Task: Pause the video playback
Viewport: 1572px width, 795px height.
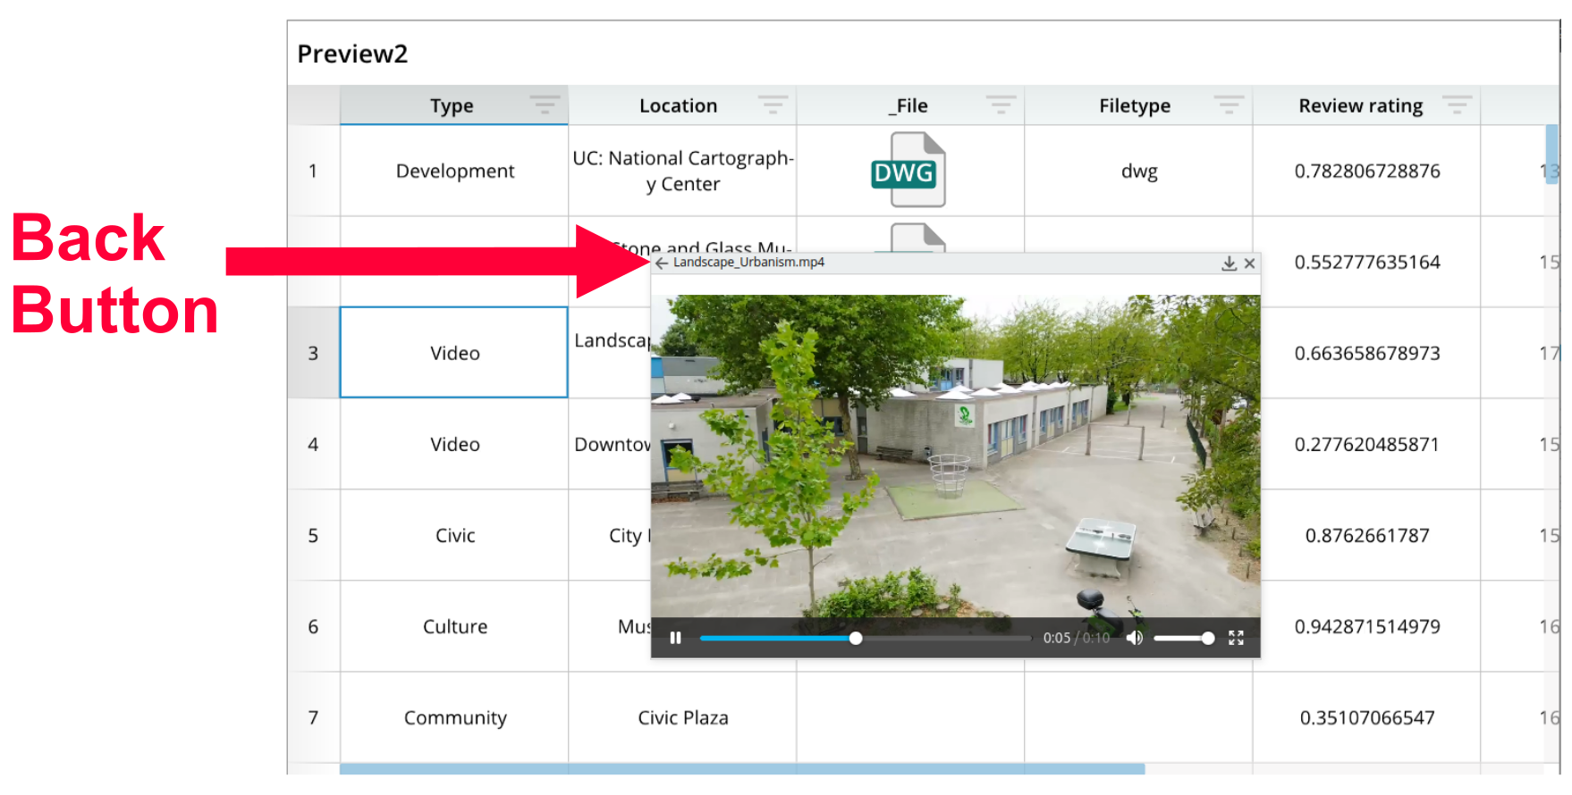Action: coord(675,638)
